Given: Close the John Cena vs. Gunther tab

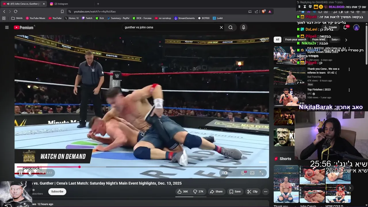Looking at the screenshot, I should pos(43,4).
